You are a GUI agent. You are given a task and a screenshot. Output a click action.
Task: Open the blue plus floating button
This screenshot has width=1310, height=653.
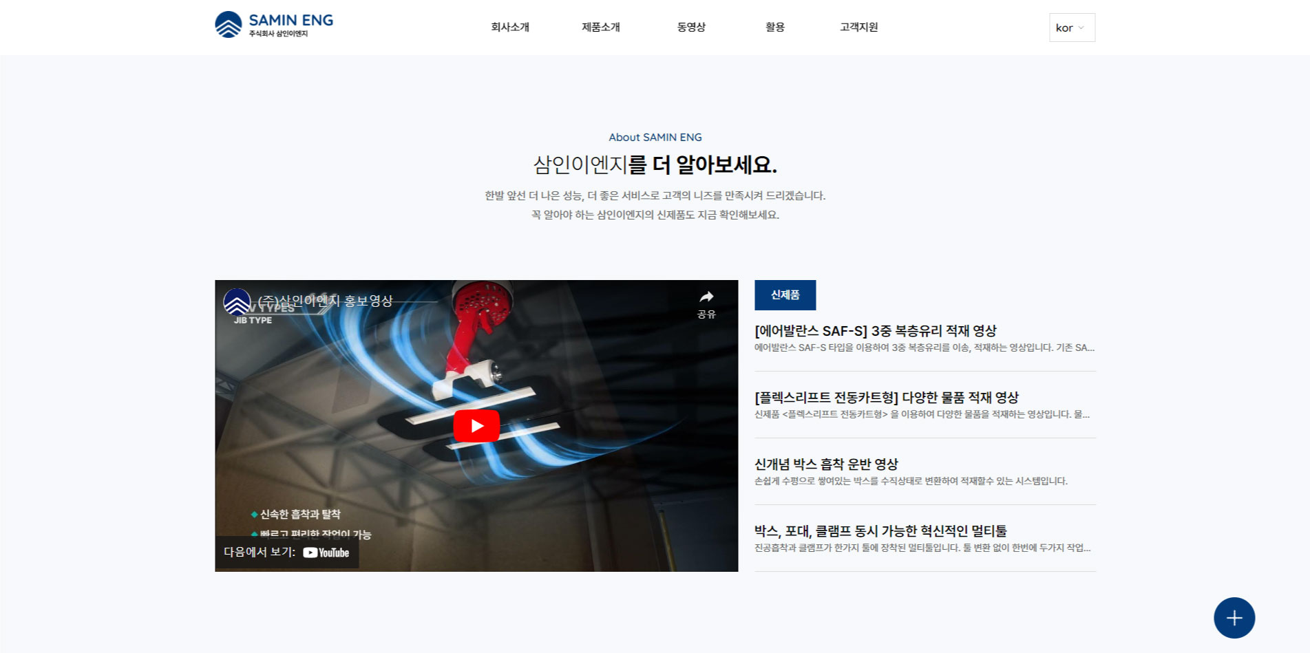coord(1234,618)
